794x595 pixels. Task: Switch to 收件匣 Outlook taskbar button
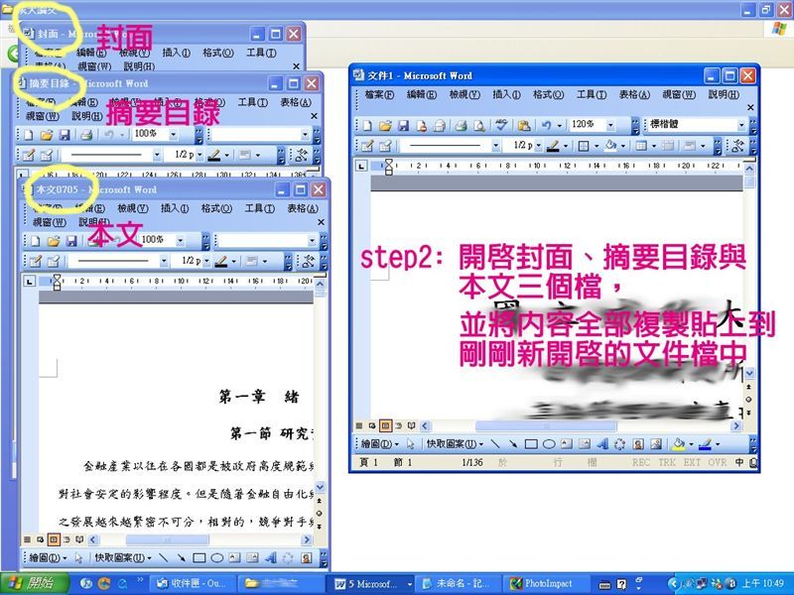coord(193,583)
